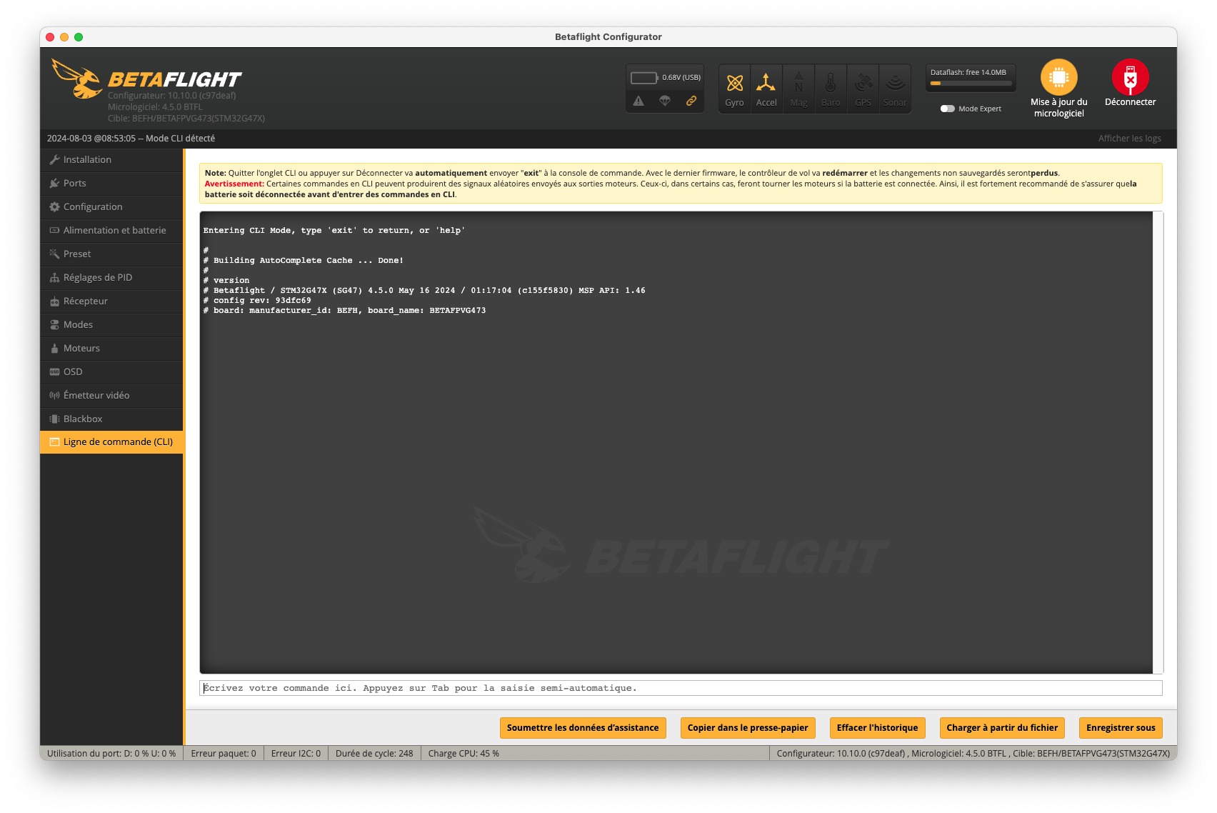Open the Configuration tab
Viewport: 1217px width, 813px height.
[111, 207]
